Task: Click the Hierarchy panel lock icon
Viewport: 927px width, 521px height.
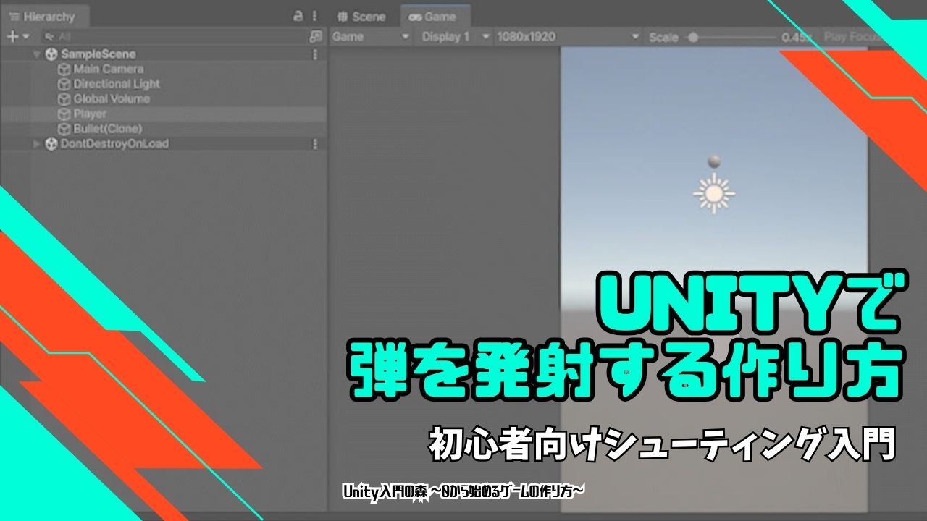Action: pyautogui.click(x=298, y=16)
